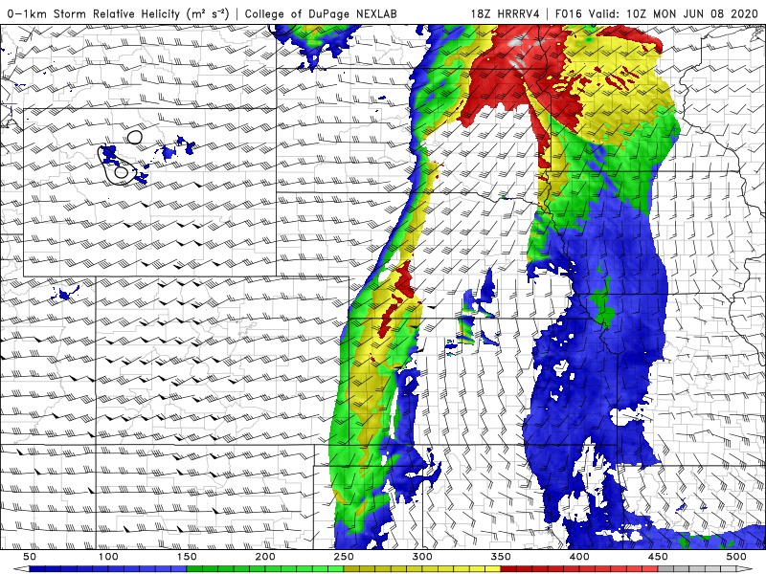Click the '18Z HRRRV4' model run label
The height and width of the screenshot is (574, 766).
point(505,13)
